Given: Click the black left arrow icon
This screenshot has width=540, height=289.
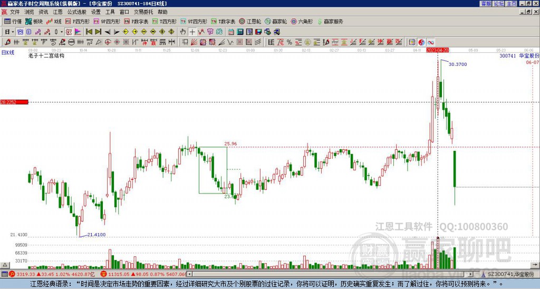Looking at the screenshot, I should [108, 32].
